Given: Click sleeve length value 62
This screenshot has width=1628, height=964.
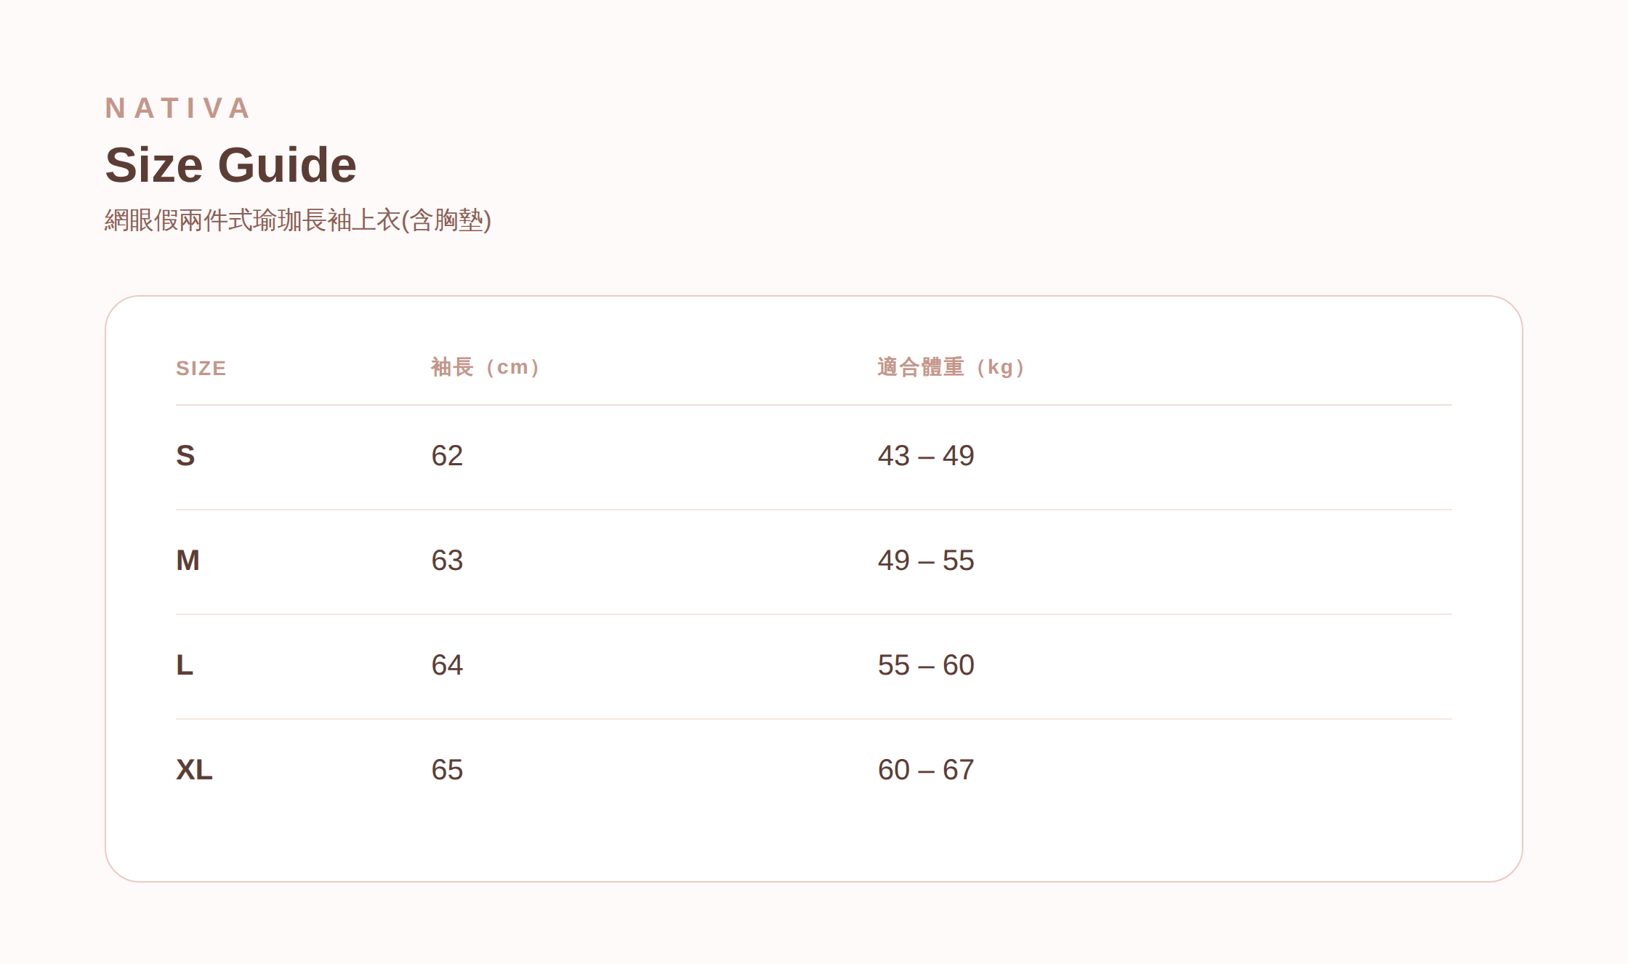Looking at the screenshot, I should [x=447, y=456].
